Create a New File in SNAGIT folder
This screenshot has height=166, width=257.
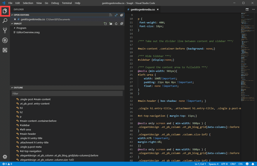pos(105,24)
